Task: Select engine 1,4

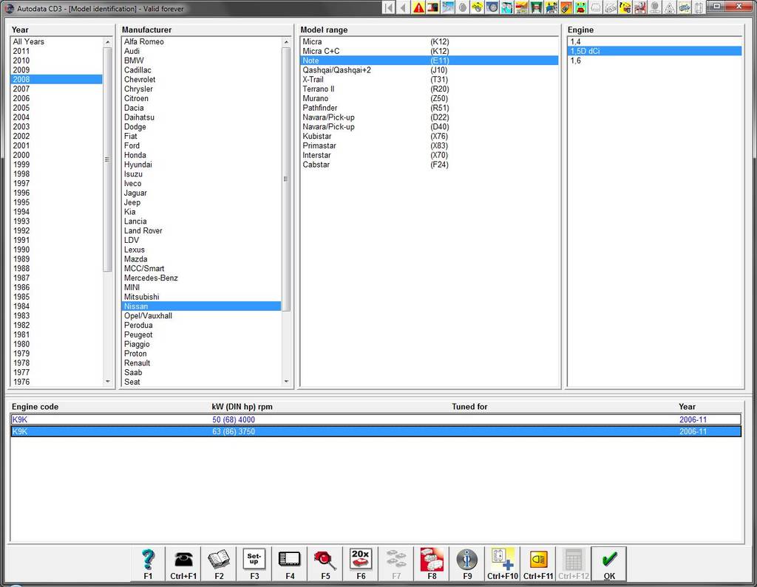Action: [654, 41]
